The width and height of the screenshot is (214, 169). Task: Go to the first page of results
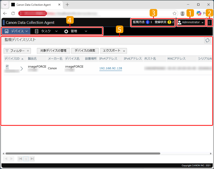20,158
